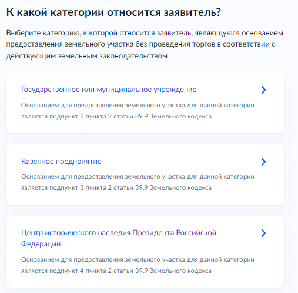Click chevron arrow beside Центр исторического наследия
This screenshot has width=298, height=293.
tap(263, 233)
